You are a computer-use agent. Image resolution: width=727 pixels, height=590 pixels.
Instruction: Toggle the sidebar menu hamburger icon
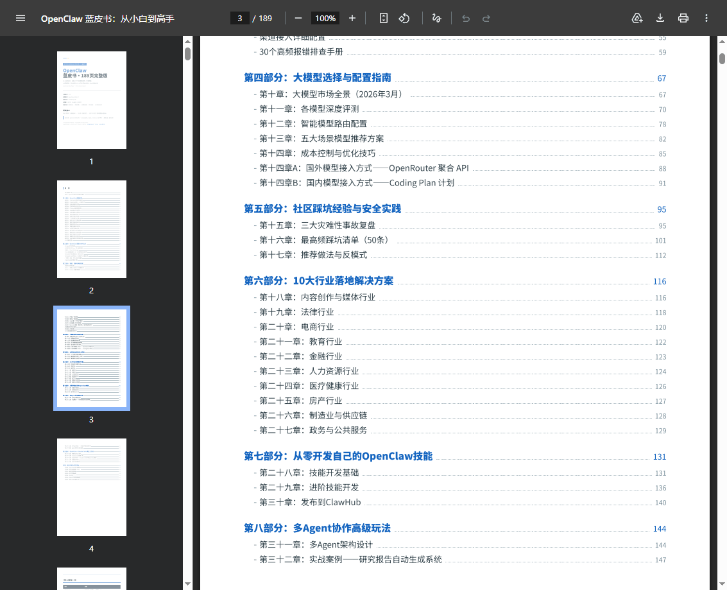coord(21,18)
